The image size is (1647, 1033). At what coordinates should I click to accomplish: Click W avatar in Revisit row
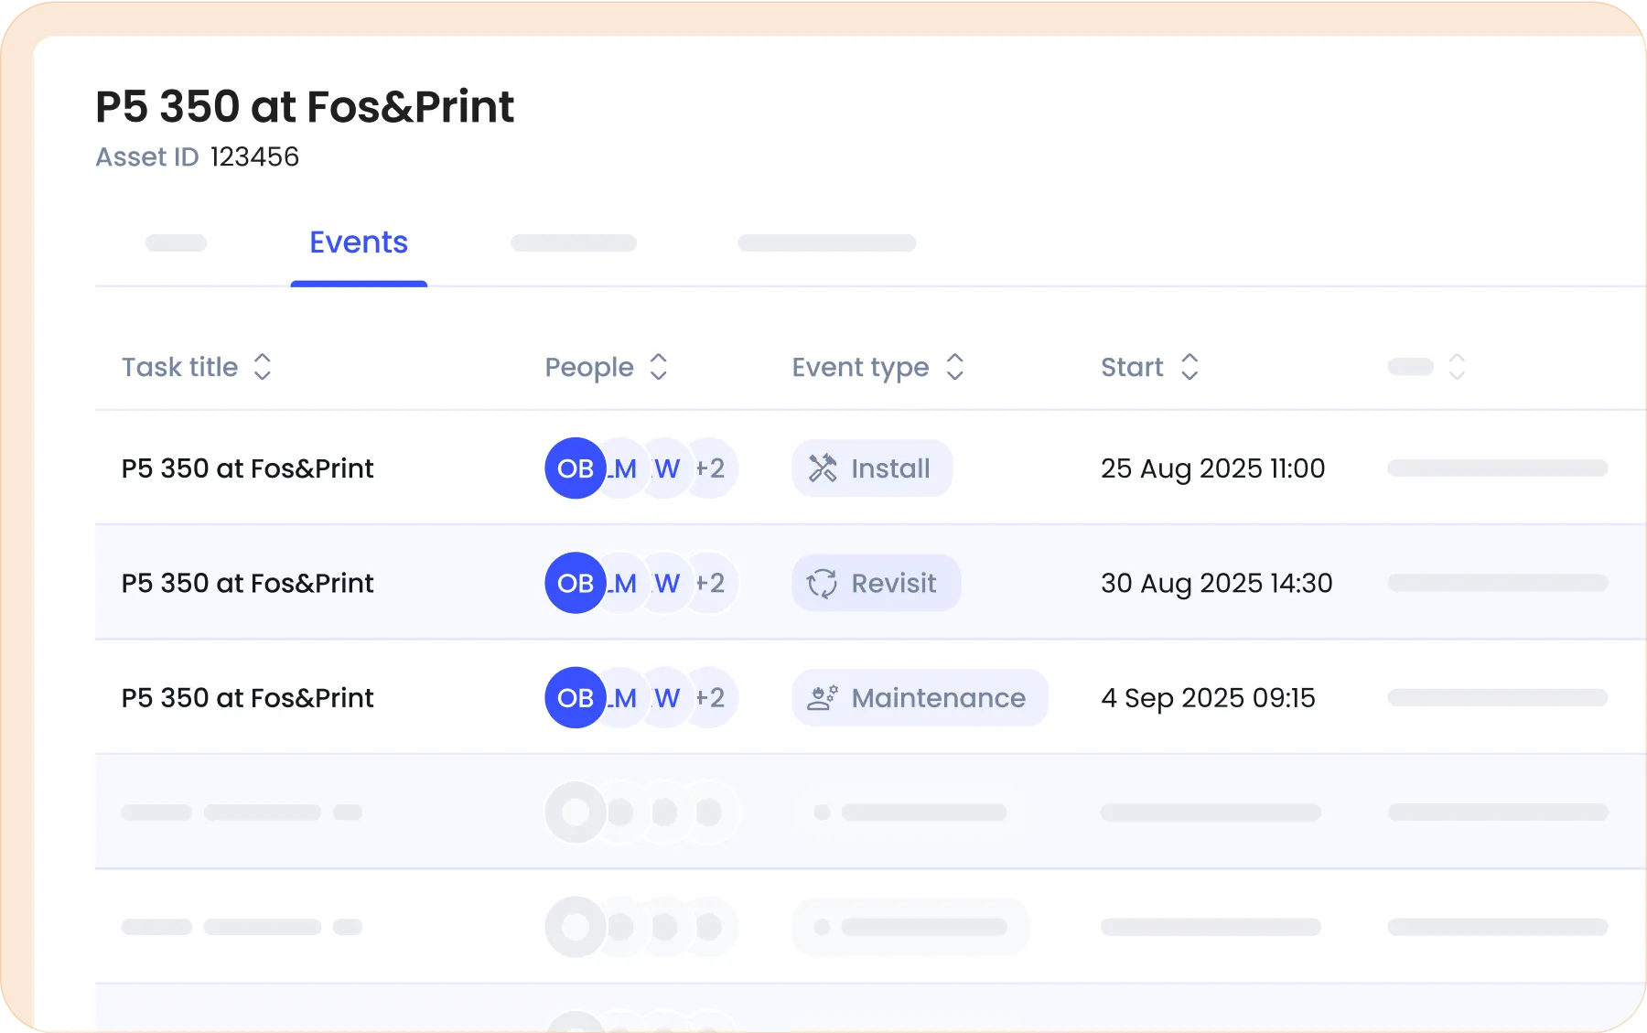point(667,583)
